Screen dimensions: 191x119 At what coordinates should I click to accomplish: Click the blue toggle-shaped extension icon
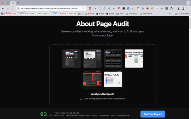tap(95, 8)
